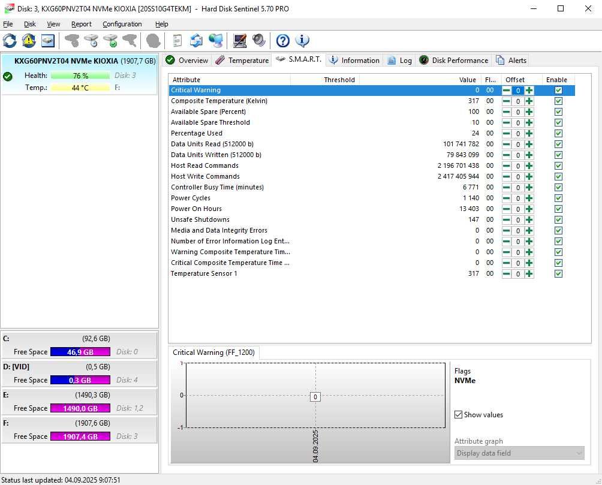Switch to the Overview tab
The height and width of the screenshot is (485, 602).
[187, 61]
